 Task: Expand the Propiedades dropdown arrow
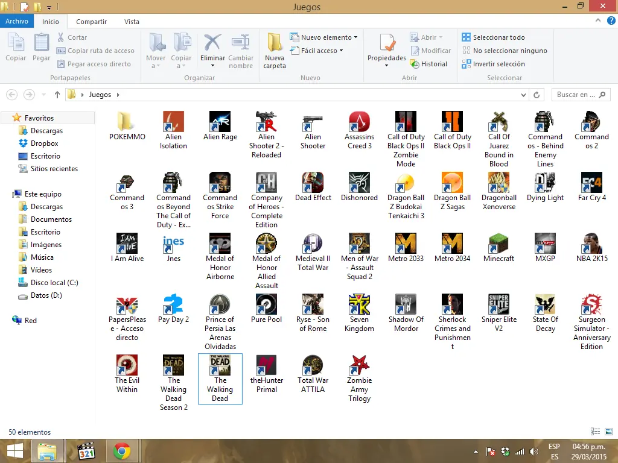coord(387,65)
